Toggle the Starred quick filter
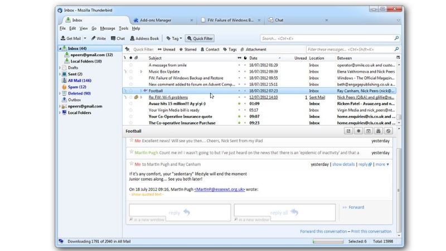446x251 pixels. [x=188, y=49]
